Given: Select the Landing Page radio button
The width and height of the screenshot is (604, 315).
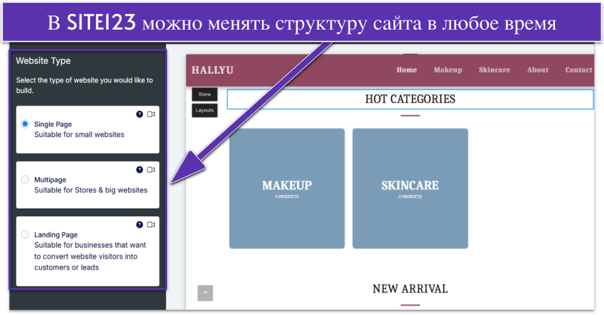Looking at the screenshot, I should point(25,234).
